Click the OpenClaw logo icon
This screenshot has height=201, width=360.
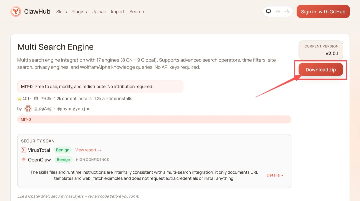pos(24,160)
